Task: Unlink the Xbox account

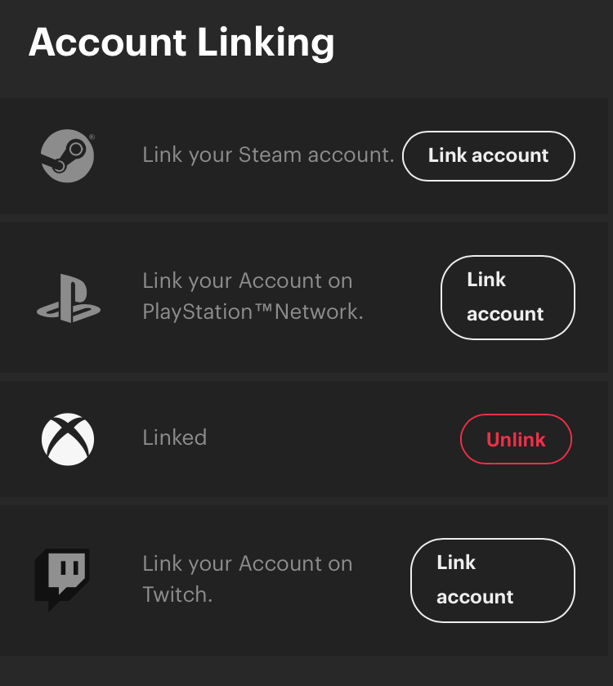Action: (x=516, y=440)
